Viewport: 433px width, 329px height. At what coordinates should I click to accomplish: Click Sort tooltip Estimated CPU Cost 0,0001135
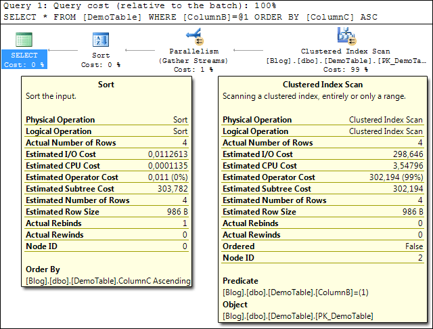coord(107,166)
